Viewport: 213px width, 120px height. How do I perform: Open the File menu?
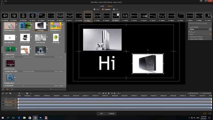click(2, 1)
